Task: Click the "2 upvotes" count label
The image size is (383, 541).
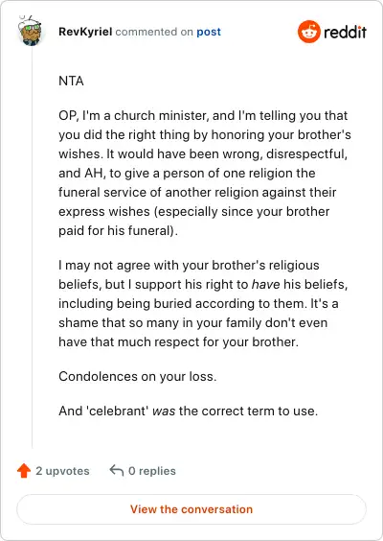Action: [62, 471]
